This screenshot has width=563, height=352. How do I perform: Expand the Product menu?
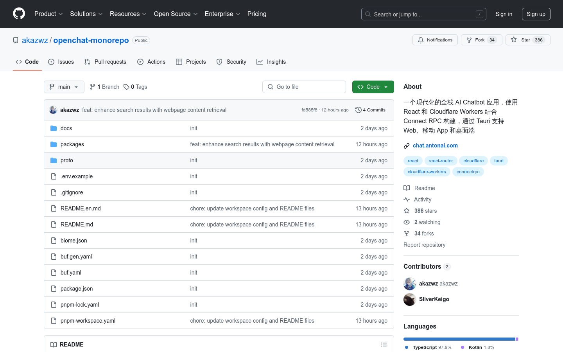pyautogui.click(x=48, y=14)
